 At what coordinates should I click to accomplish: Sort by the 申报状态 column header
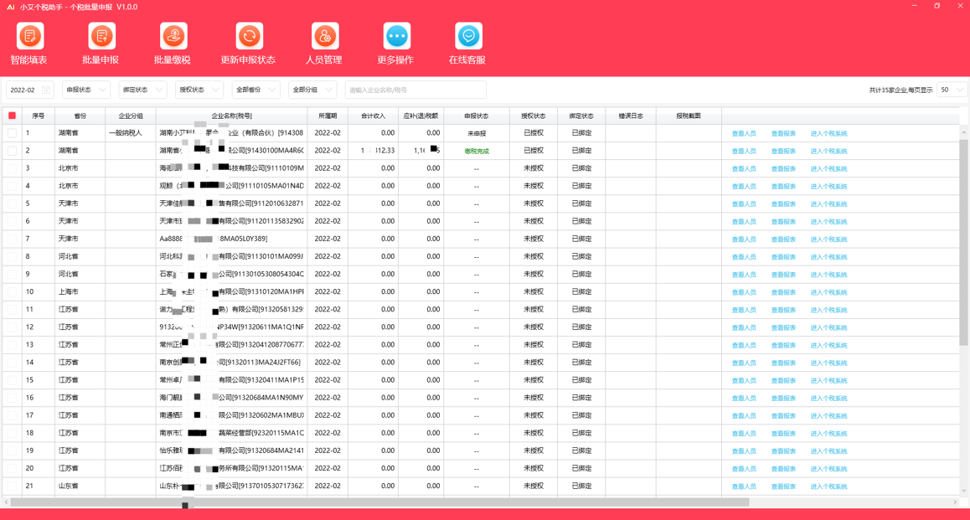477,116
